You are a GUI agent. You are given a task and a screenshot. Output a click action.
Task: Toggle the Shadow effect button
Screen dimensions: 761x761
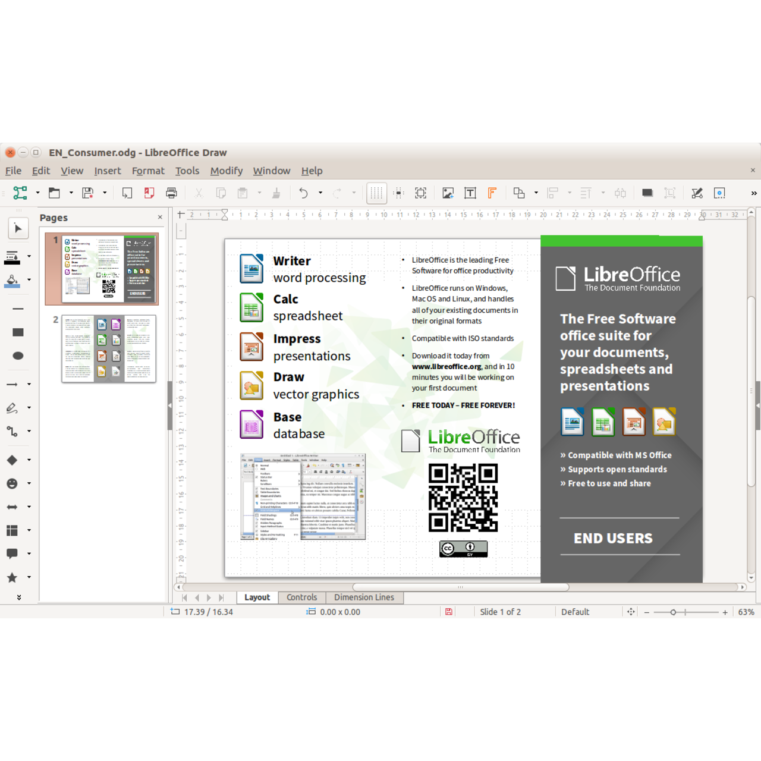click(647, 193)
